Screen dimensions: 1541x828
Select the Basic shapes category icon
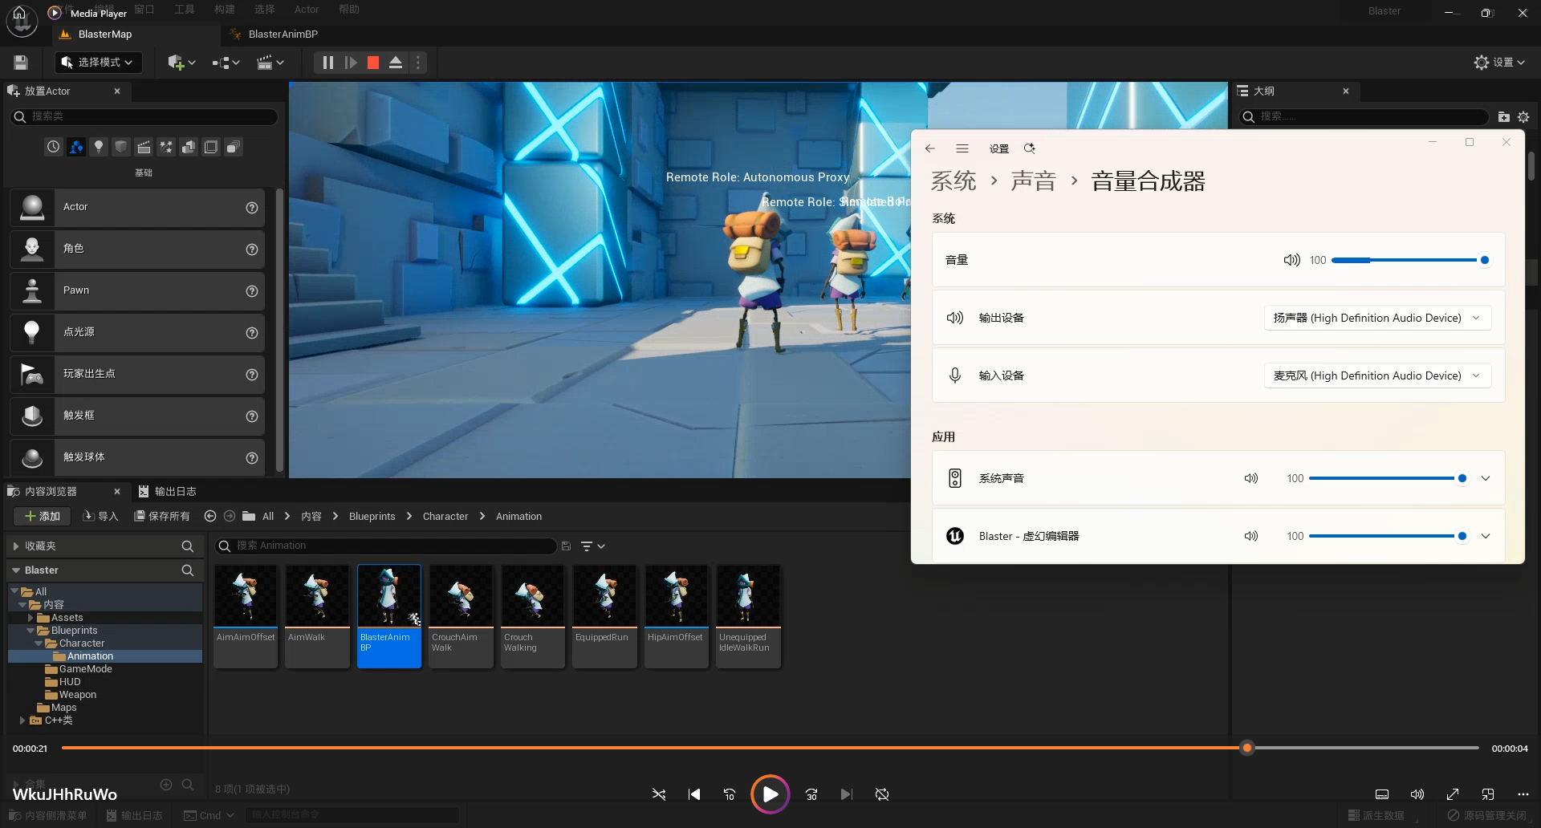tap(121, 147)
